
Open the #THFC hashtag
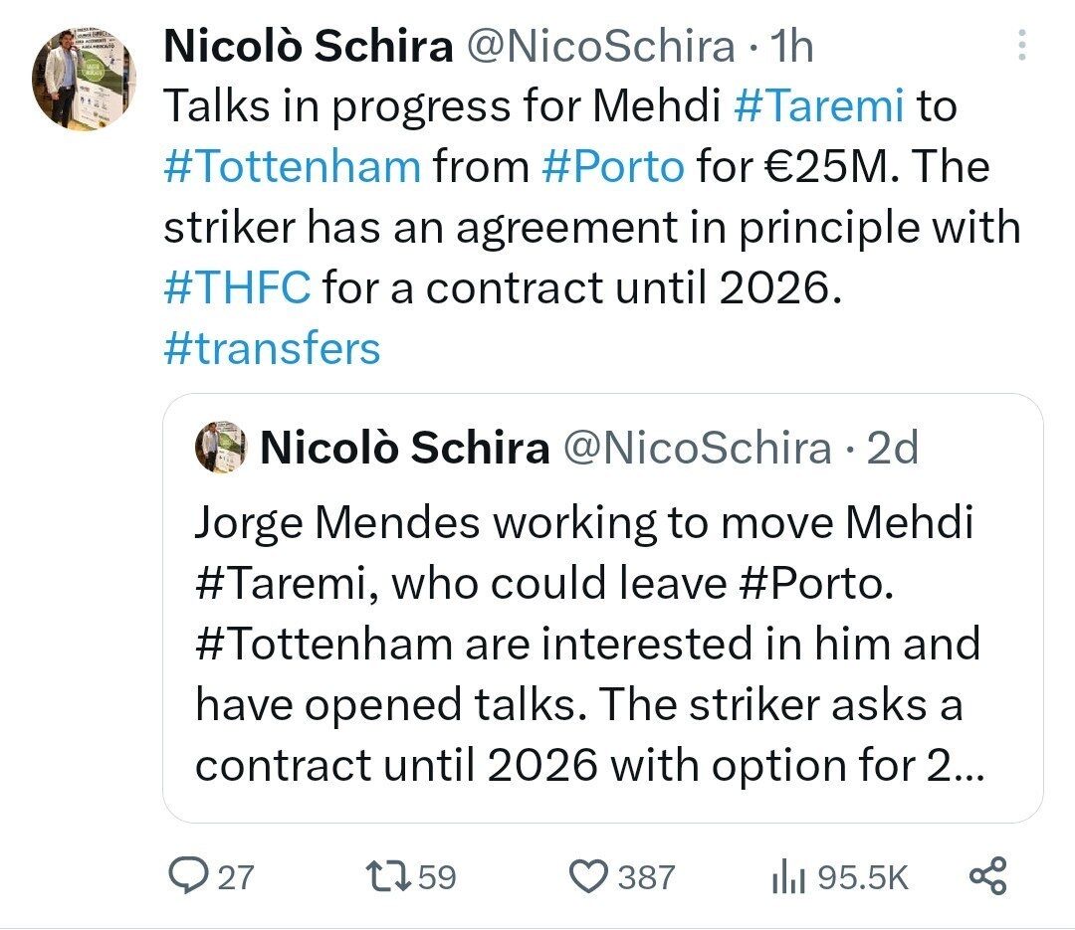237,287
